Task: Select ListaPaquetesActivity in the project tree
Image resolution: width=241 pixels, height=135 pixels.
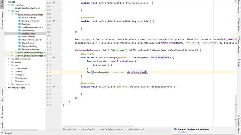Action: click(x=32, y=27)
